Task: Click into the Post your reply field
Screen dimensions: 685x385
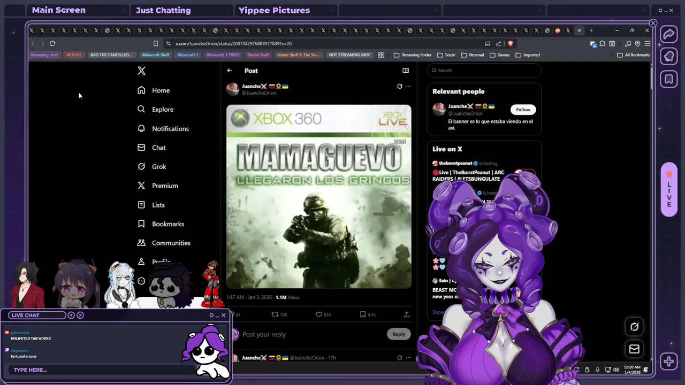Action: [x=313, y=334]
